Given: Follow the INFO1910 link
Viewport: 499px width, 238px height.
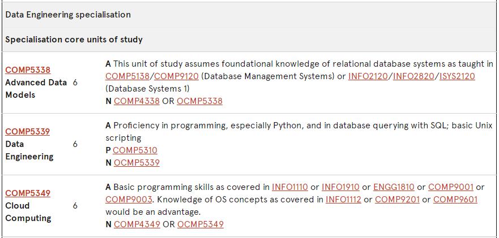Looking at the screenshot, I should click(x=340, y=187).
